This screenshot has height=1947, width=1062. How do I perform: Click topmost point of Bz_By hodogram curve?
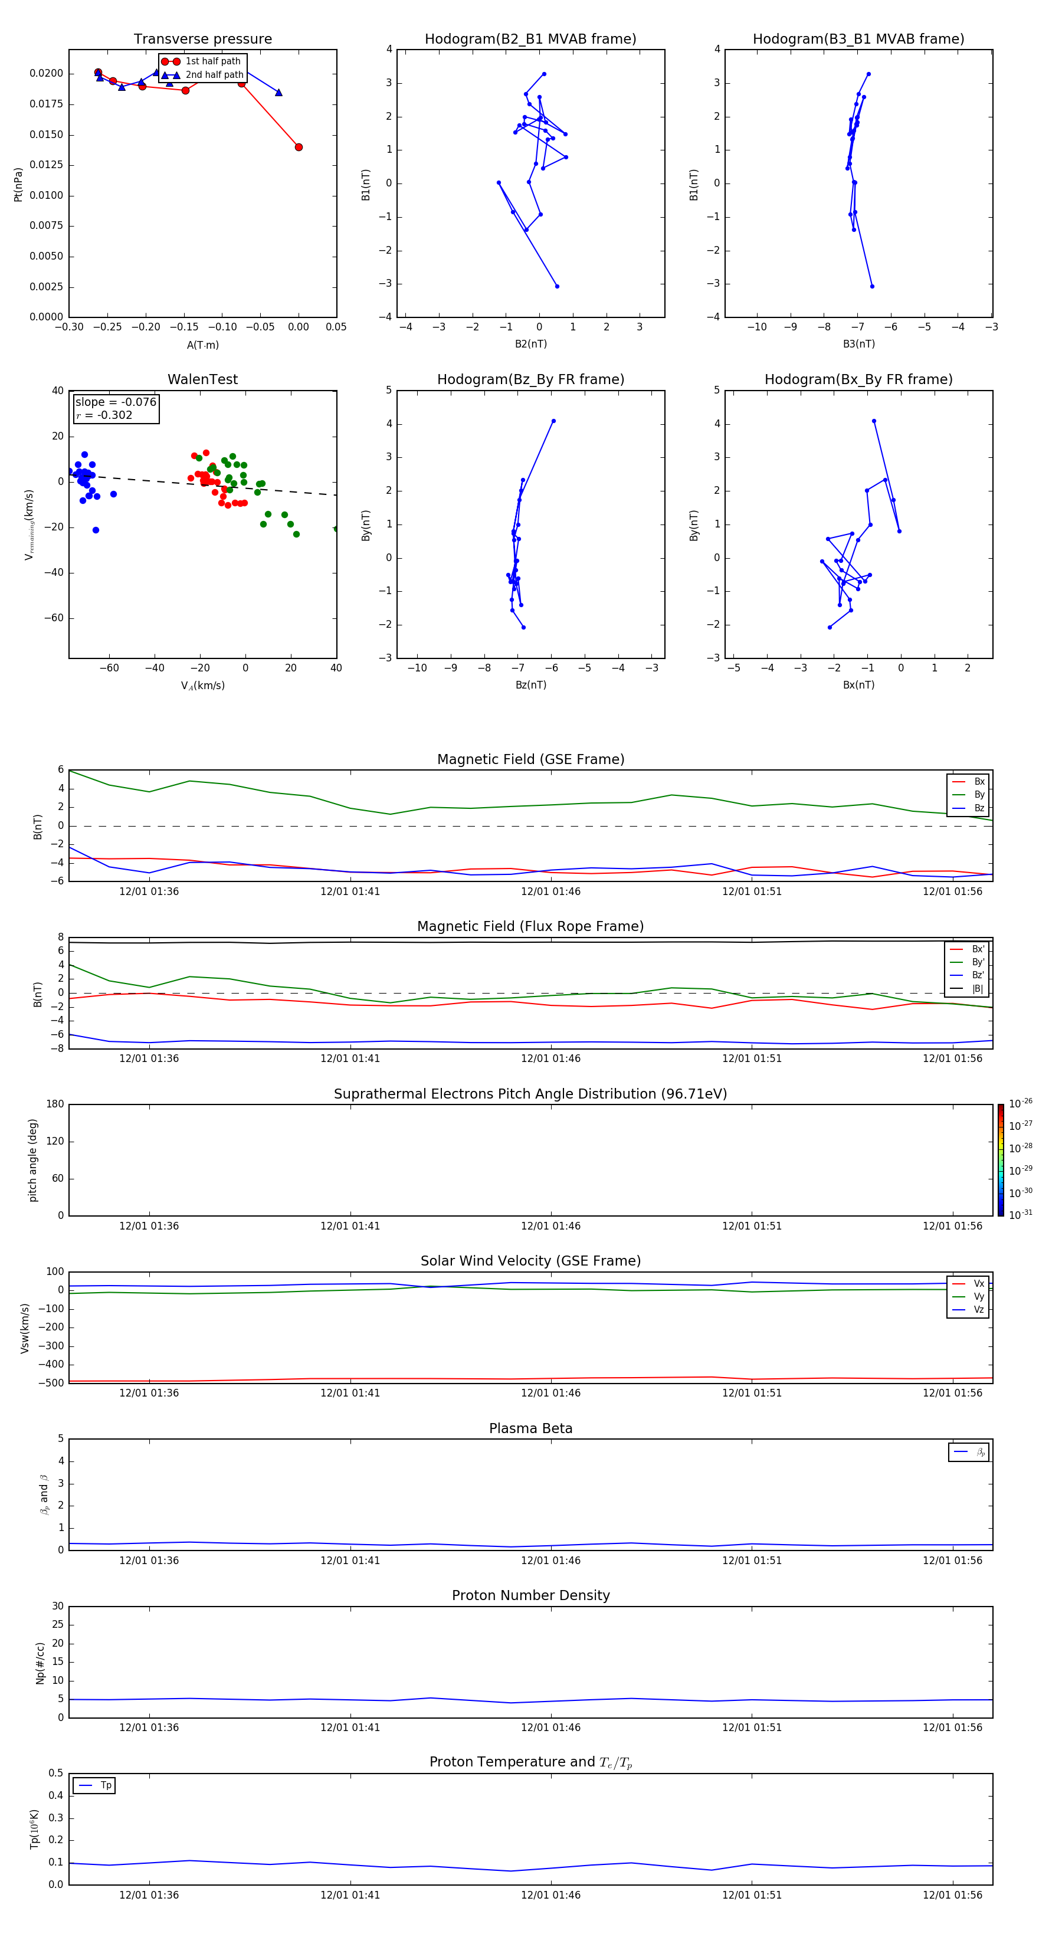[x=553, y=421]
